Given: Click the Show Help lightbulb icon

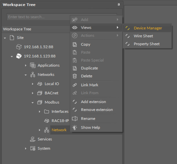Looking at the screenshot, I should [x=75, y=128].
